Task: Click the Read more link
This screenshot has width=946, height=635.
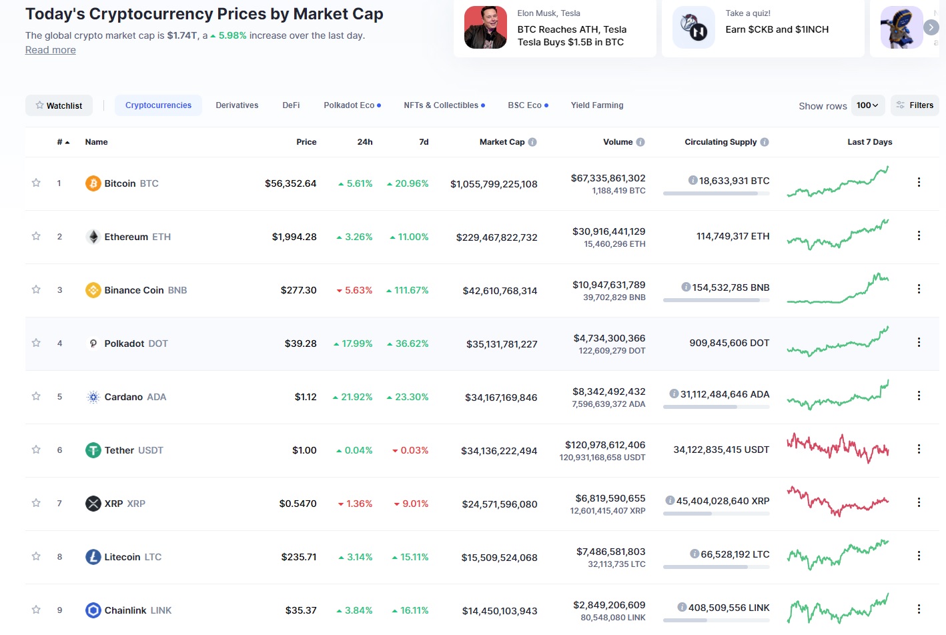Action: 51,50
